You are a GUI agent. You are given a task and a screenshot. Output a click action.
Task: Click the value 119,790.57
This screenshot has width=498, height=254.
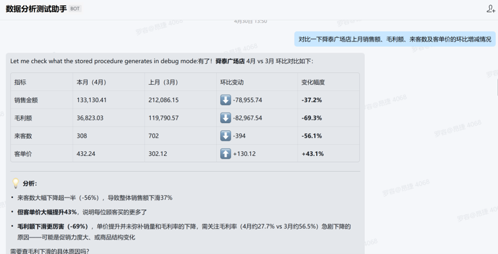pos(163,118)
